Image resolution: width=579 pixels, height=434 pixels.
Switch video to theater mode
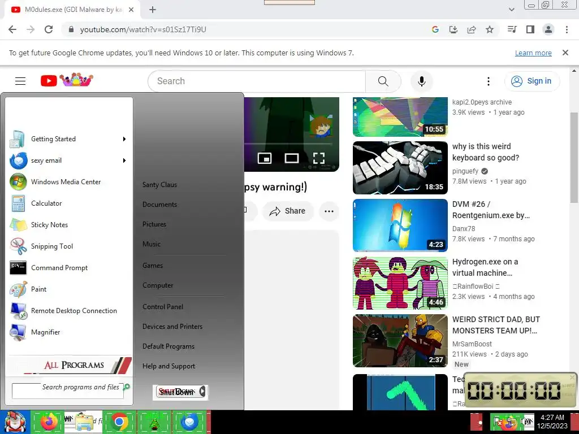tap(292, 158)
